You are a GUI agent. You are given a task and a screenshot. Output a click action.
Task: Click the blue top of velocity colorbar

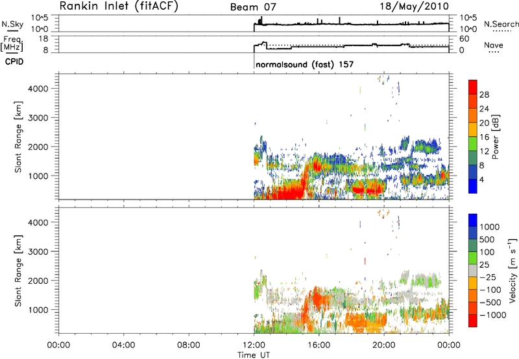pyautogui.click(x=473, y=220)
